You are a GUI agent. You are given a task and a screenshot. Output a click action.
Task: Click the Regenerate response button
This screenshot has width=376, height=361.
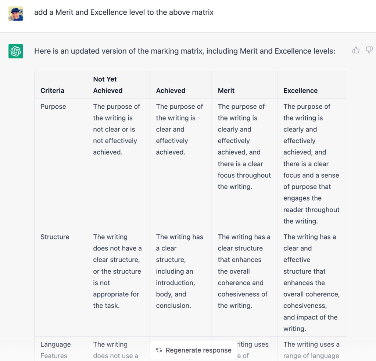(x=194, y=350)
